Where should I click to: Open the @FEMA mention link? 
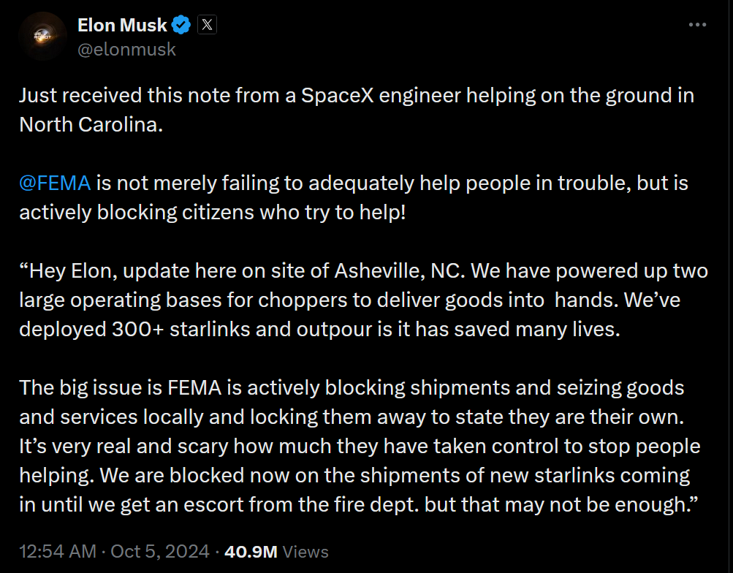[55, 183]
